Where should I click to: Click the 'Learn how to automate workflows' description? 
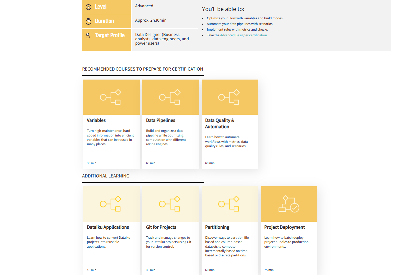click(226, 141)
